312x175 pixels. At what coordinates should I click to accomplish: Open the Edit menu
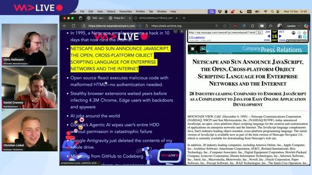91,12
